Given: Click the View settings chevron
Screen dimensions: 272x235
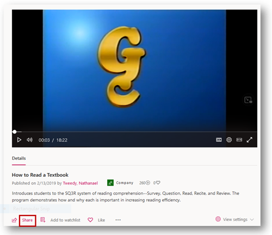Looking at the screenshot, I should click(252, 220).
